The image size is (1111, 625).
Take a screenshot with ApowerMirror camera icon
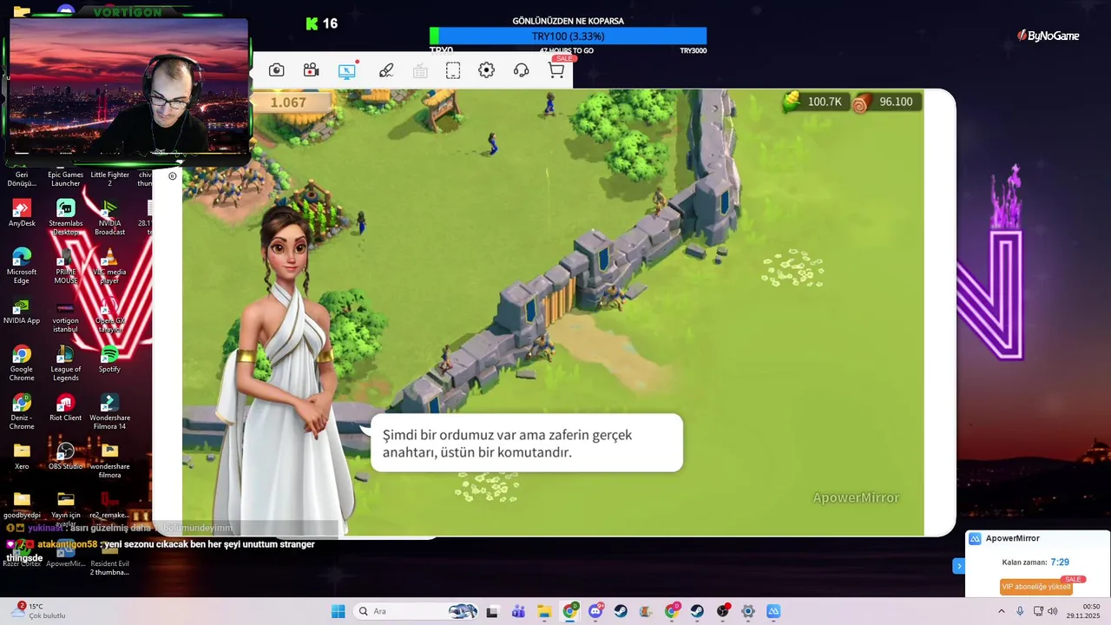tap(277, 70)
